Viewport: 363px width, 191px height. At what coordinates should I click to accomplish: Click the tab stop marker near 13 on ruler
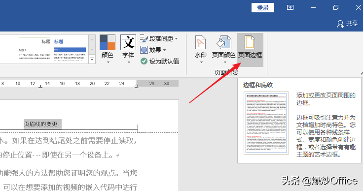coord(40,87)
